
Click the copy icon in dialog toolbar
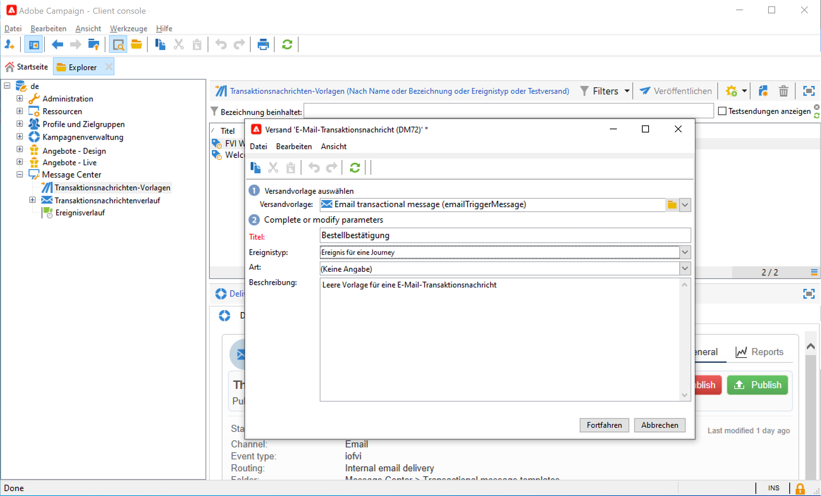point(256,168)
